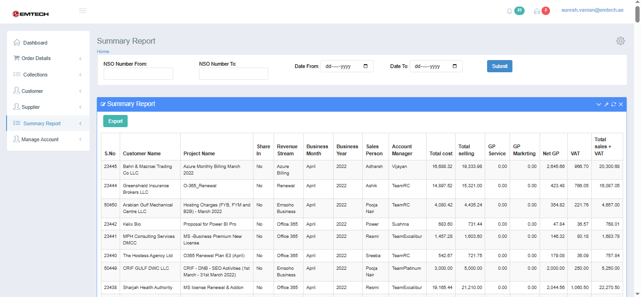Open the notifications bell icon
The image size is (641, 297).
(510, 11)
